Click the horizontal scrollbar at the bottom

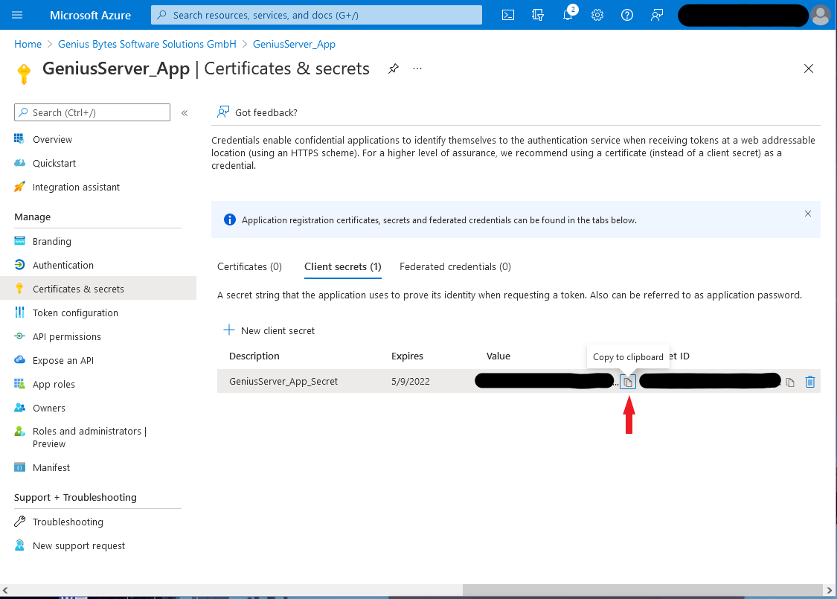pyautogui.click(x=641, y=590)
